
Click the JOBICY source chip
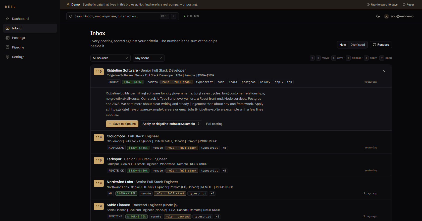coord(114,82)
